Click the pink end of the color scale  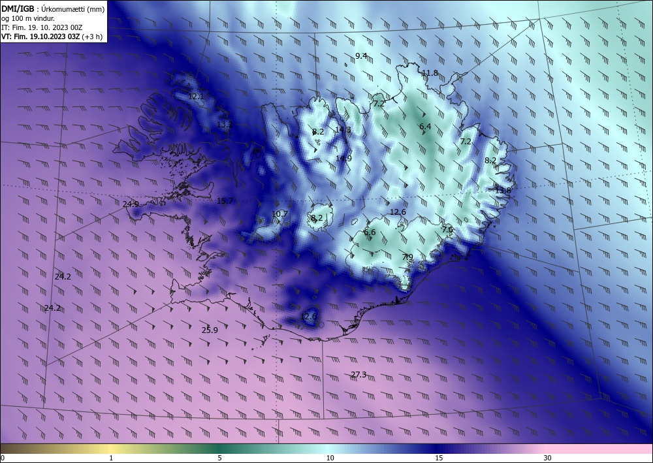[599, 449]
